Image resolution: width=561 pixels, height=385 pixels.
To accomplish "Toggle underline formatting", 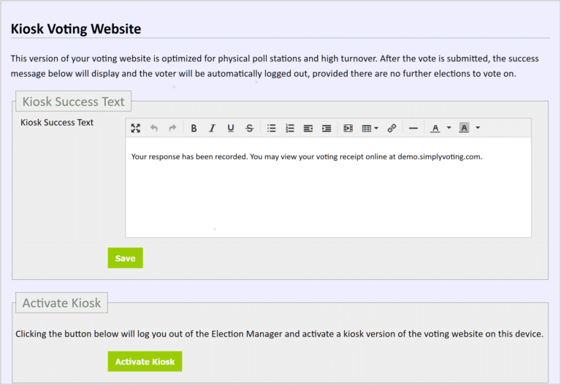I will pos(231,128).
